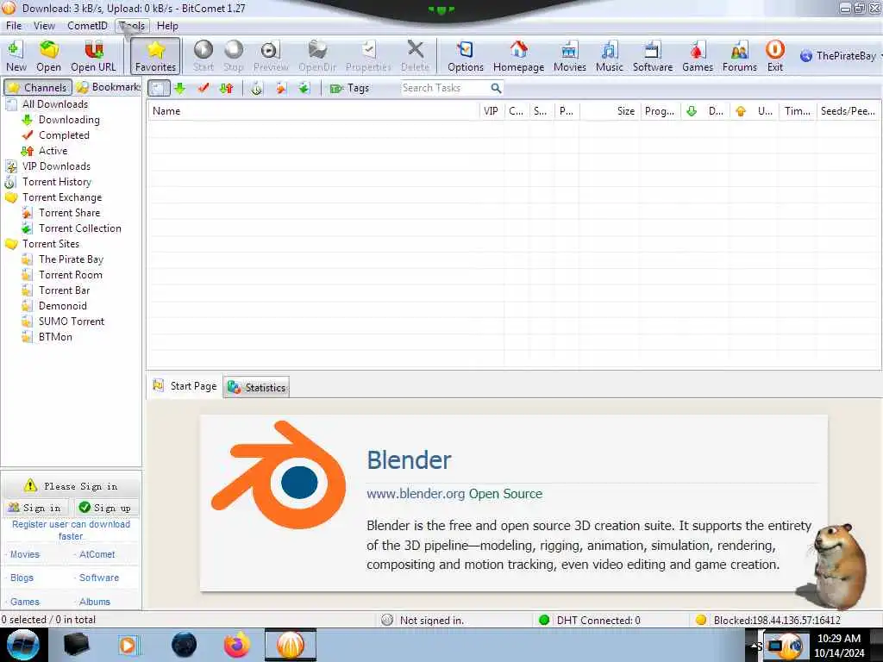Sort by the Size column header
The height and width of the screenshot is (662, 883).
(x=610, y=111)
